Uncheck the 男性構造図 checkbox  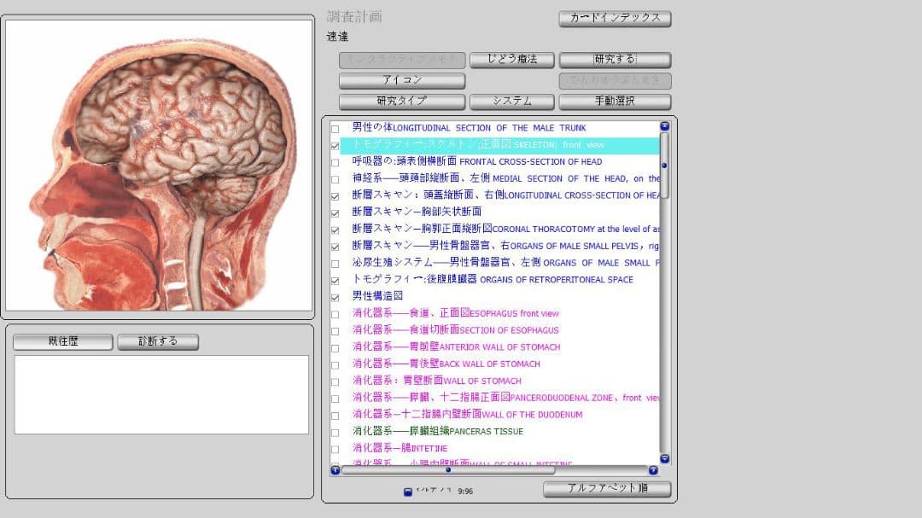pyautogui.click(x=336, y=296)
